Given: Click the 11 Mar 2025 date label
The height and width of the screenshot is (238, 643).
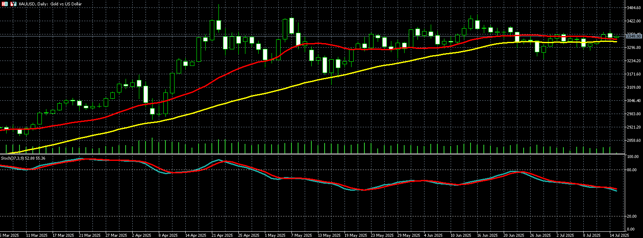Looking at the screenshot, I should coord(36,235).
